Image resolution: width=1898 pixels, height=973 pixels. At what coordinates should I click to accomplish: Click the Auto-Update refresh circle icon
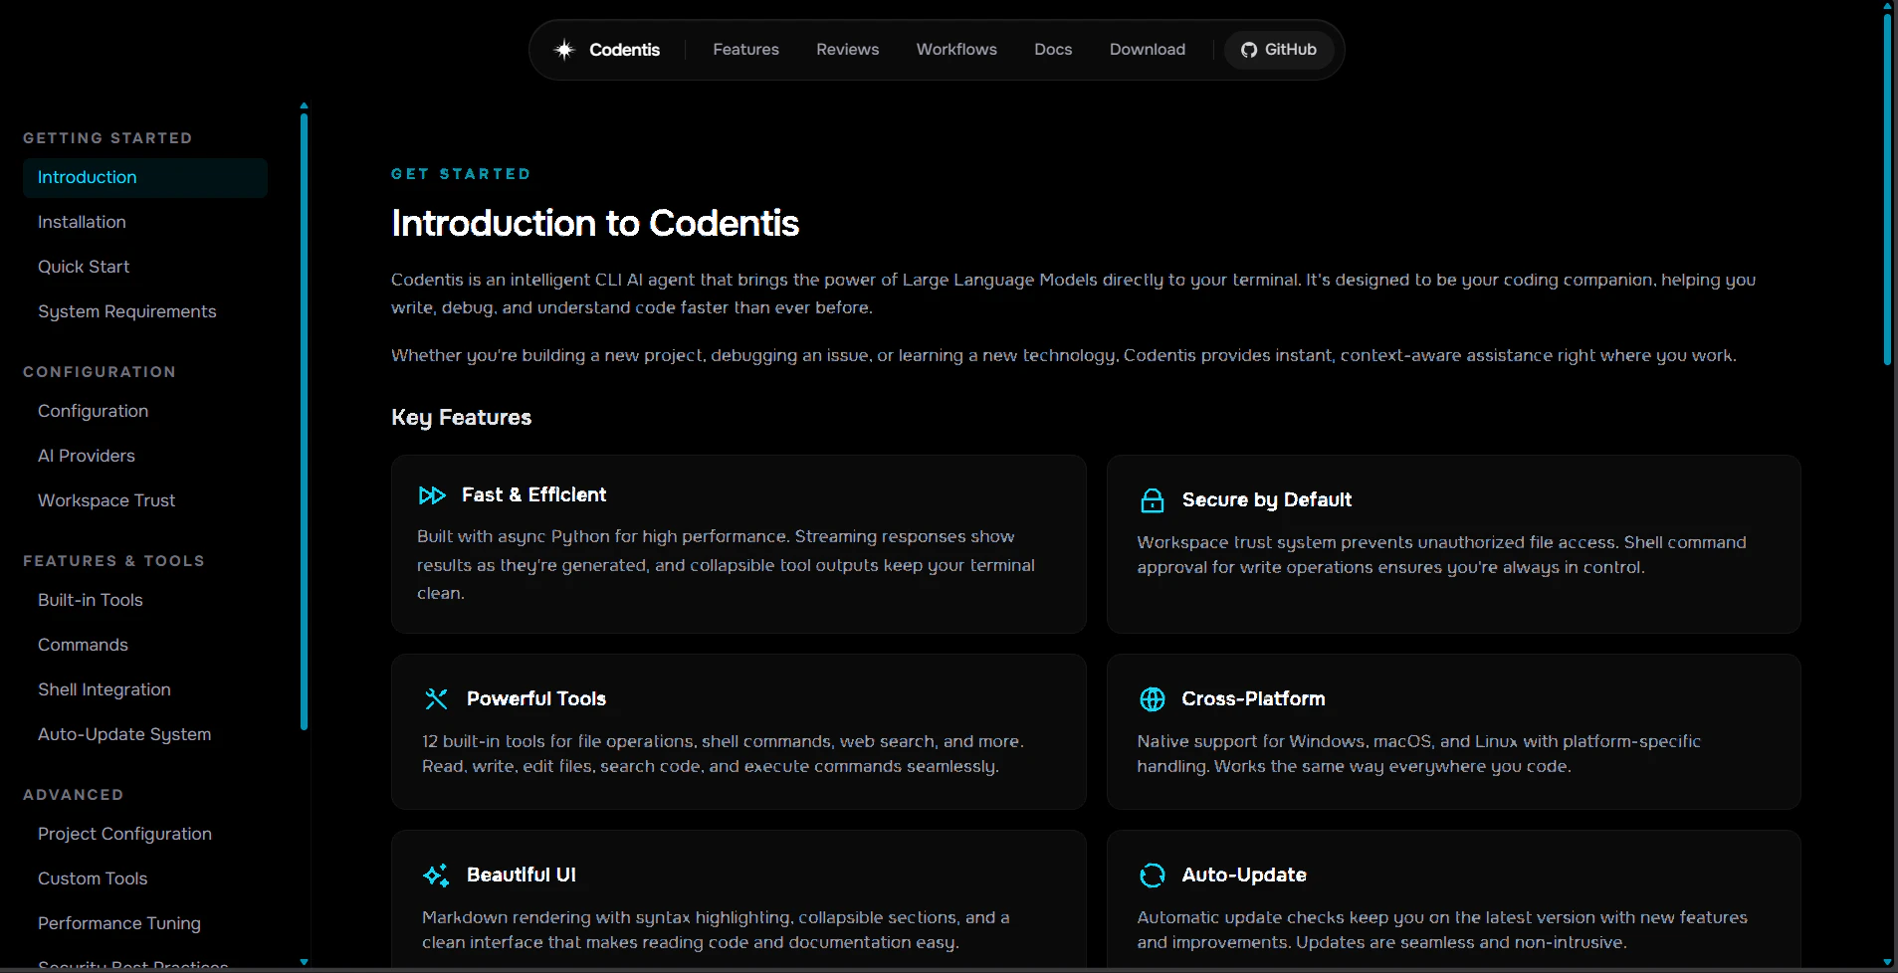click(1153, 876)
